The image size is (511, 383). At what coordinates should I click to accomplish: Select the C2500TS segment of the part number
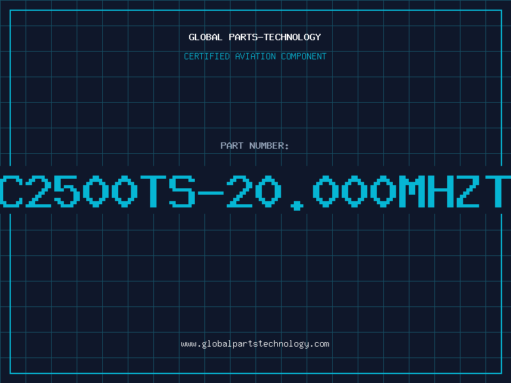98,191
